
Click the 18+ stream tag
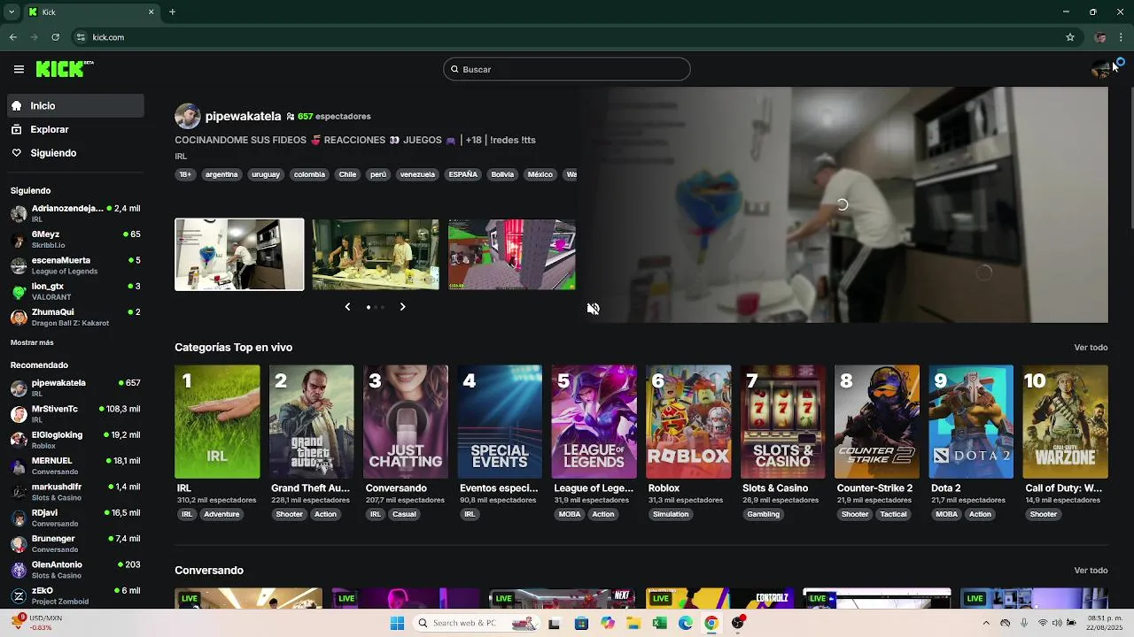coord(185,174)
